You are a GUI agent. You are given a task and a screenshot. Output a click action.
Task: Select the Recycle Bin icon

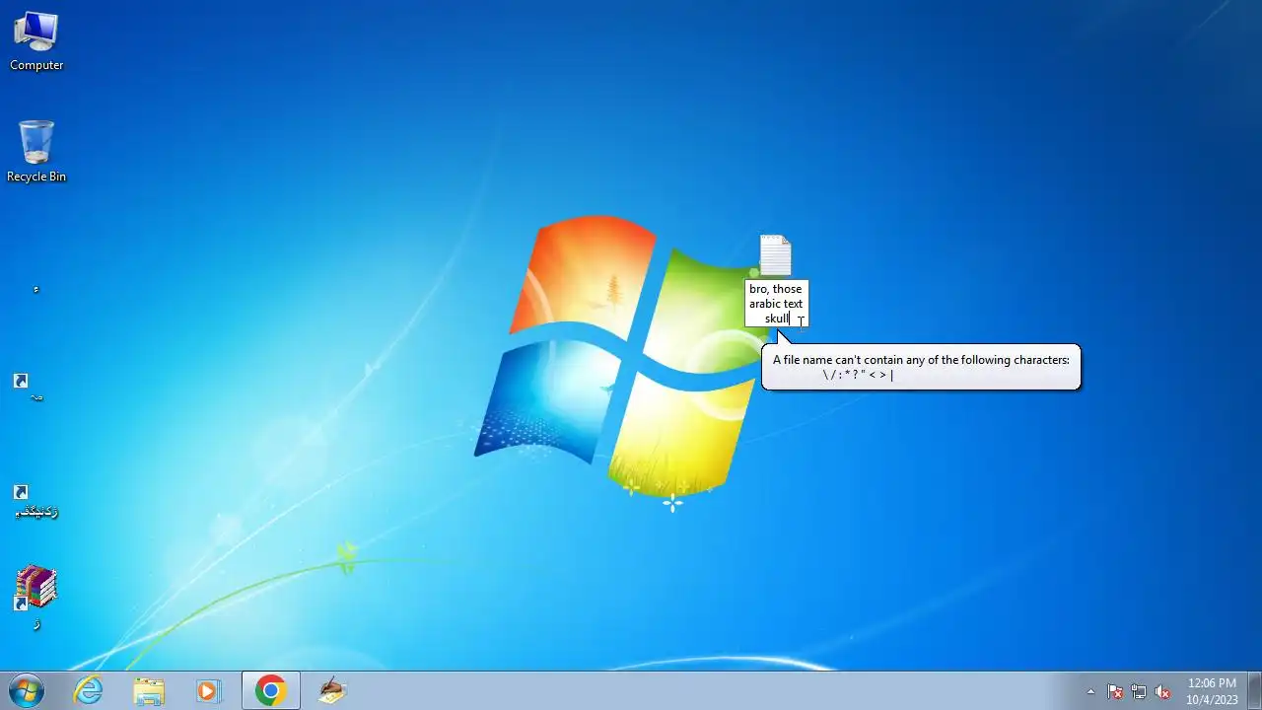click(36, 152)
